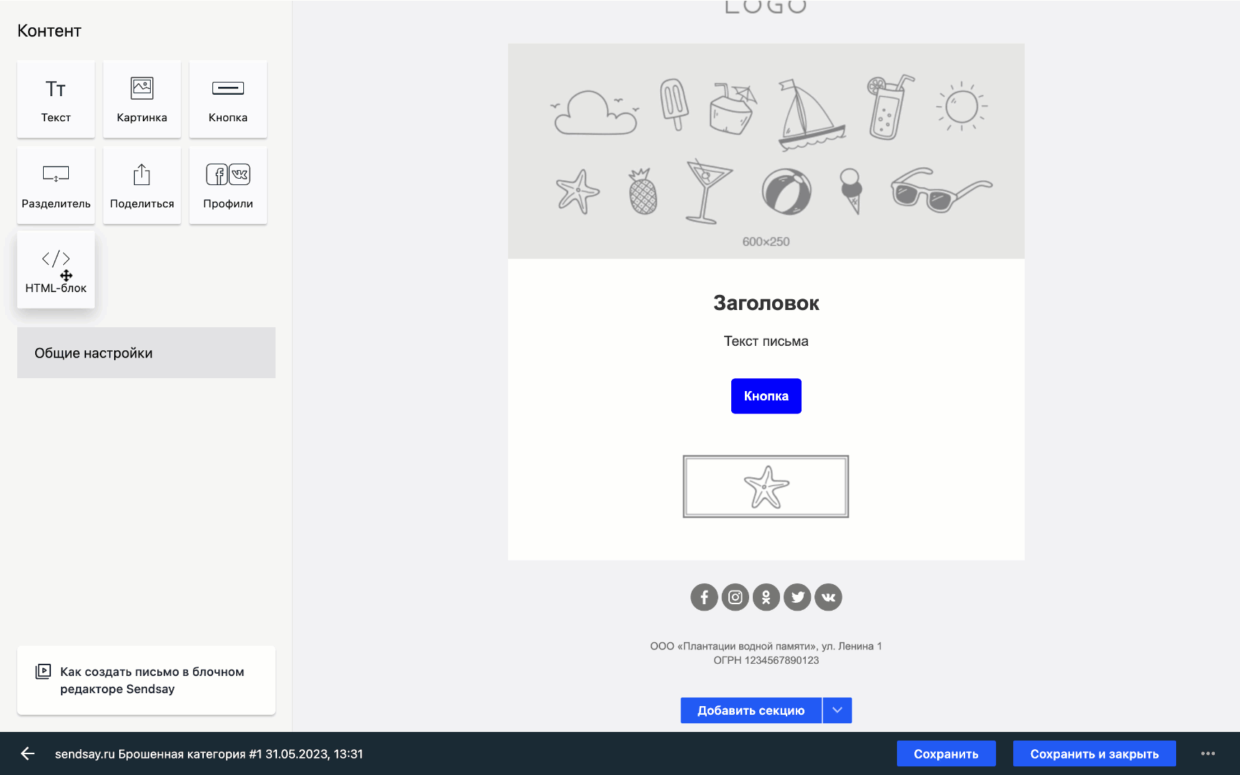Open the three-dots more options menu

coord(1208,753)
